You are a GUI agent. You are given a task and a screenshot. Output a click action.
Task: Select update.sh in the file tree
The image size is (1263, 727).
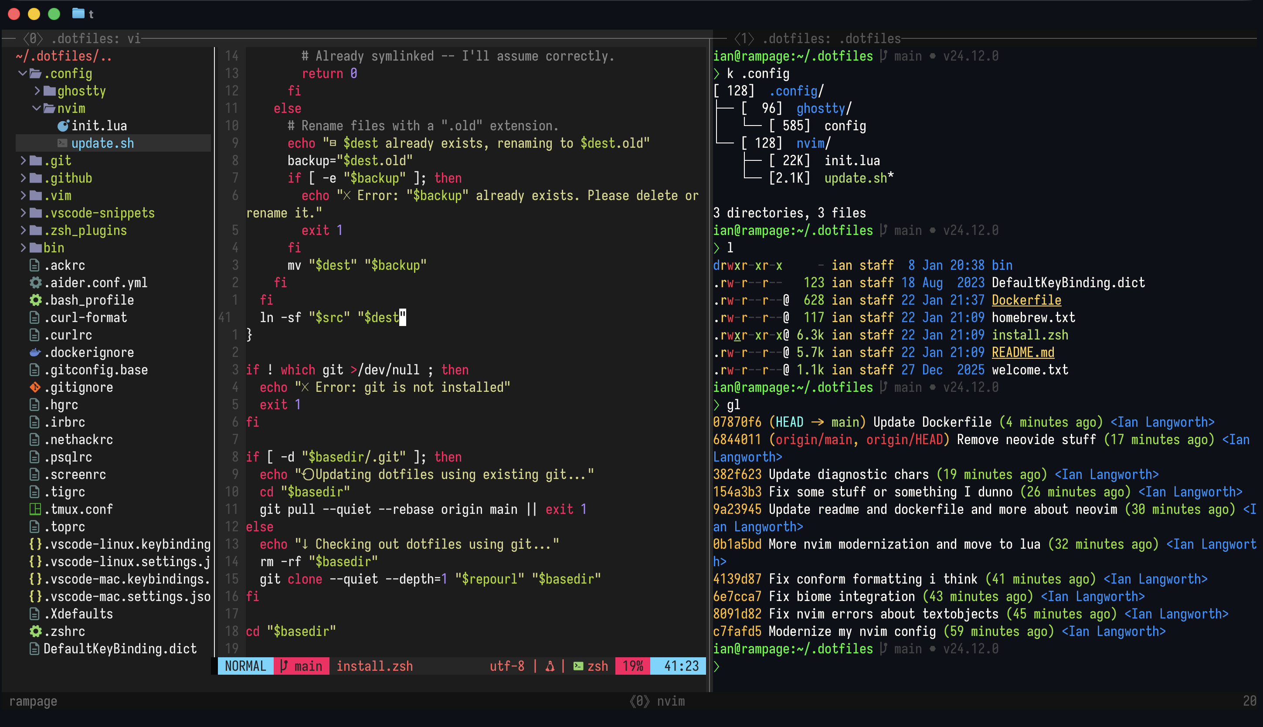click(x=102, y=143)
